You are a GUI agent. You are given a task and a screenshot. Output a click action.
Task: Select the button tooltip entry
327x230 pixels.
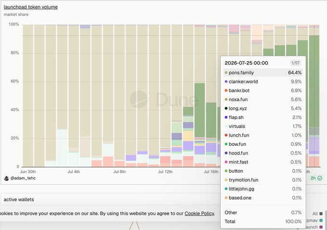click(x=263, y=171)
